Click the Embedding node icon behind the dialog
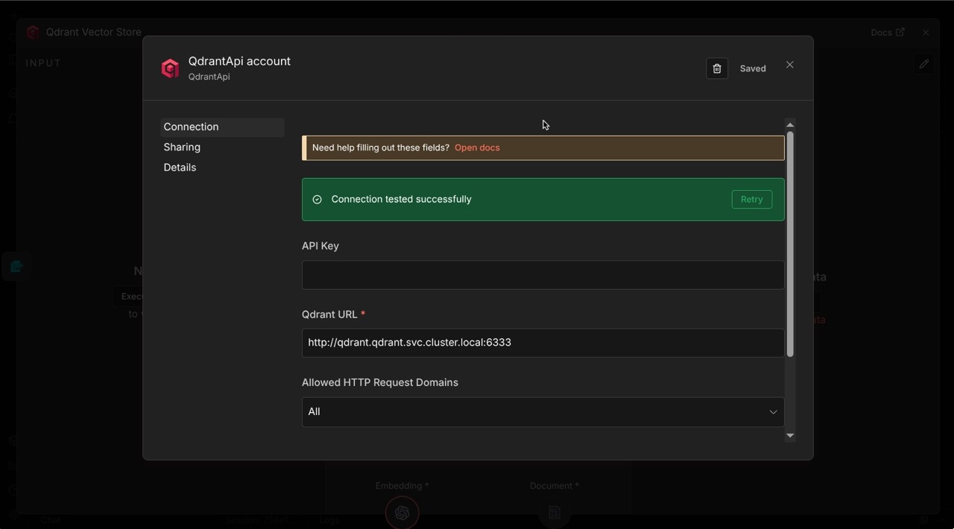Image resolution: width=954 pixels, height=529 pixels. click(402, 513)
